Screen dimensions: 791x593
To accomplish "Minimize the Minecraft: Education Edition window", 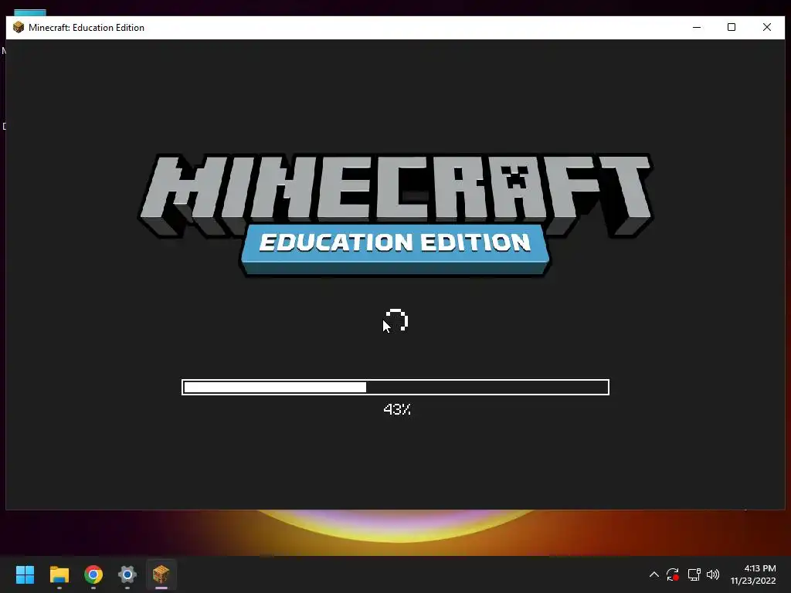I will (x=697, y=27).
